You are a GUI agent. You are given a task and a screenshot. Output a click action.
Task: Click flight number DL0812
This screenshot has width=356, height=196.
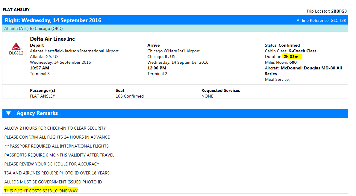coord(16,53)
